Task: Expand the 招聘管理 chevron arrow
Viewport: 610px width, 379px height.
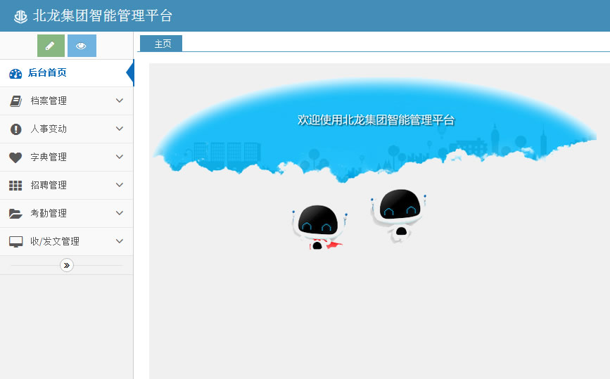Action: pos(120,185)
